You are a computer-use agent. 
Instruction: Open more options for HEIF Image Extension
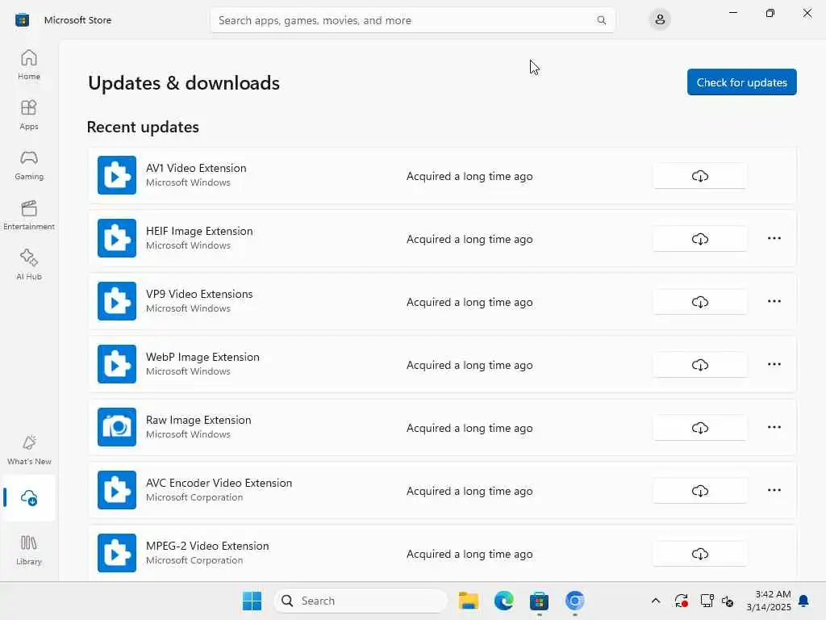774,238
